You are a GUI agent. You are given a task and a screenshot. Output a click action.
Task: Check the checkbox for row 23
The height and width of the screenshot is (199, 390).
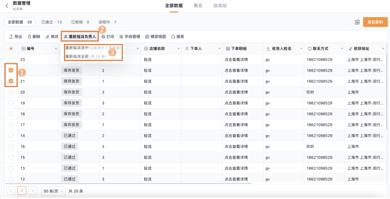pyautogui.click(x=11, y=60)
